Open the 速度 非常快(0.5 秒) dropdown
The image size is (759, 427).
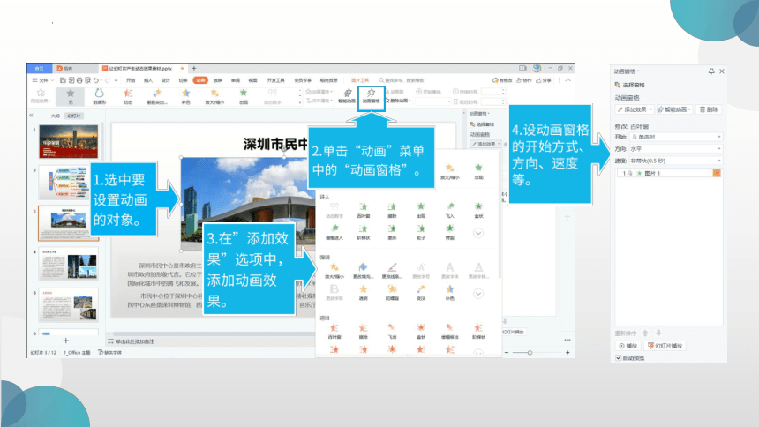pos(676,161)
